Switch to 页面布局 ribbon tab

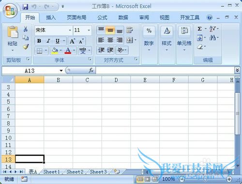[x=76, y=17]
